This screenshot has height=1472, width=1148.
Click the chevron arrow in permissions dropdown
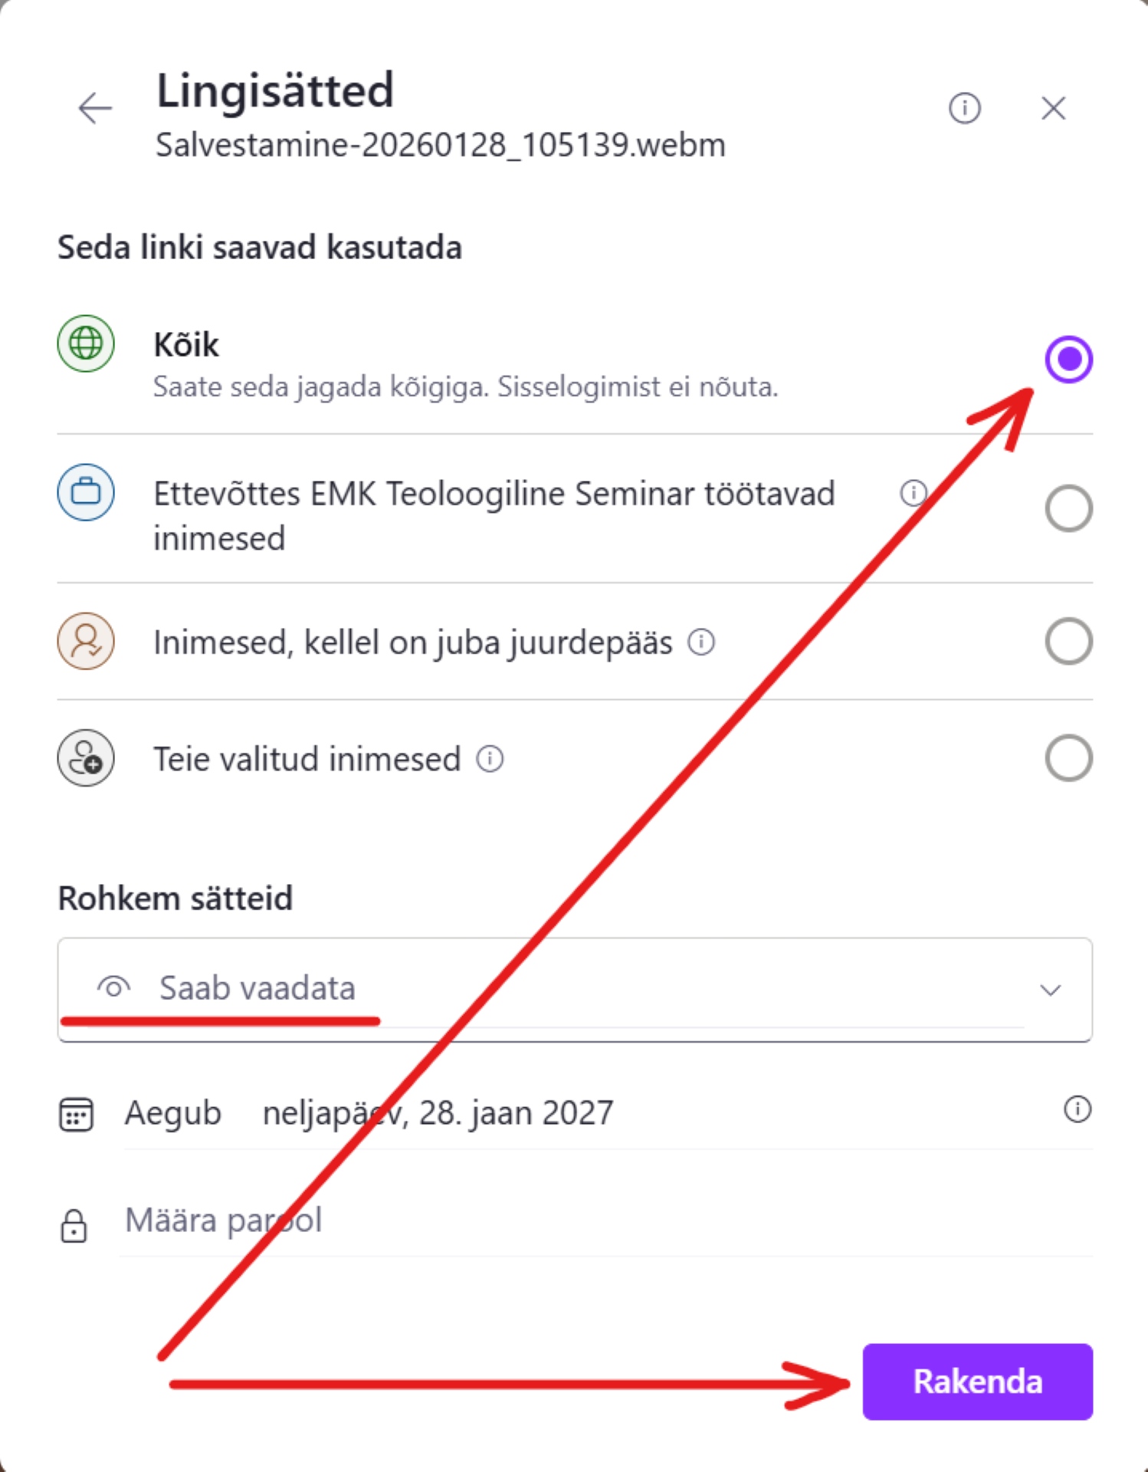[1050, 990]
